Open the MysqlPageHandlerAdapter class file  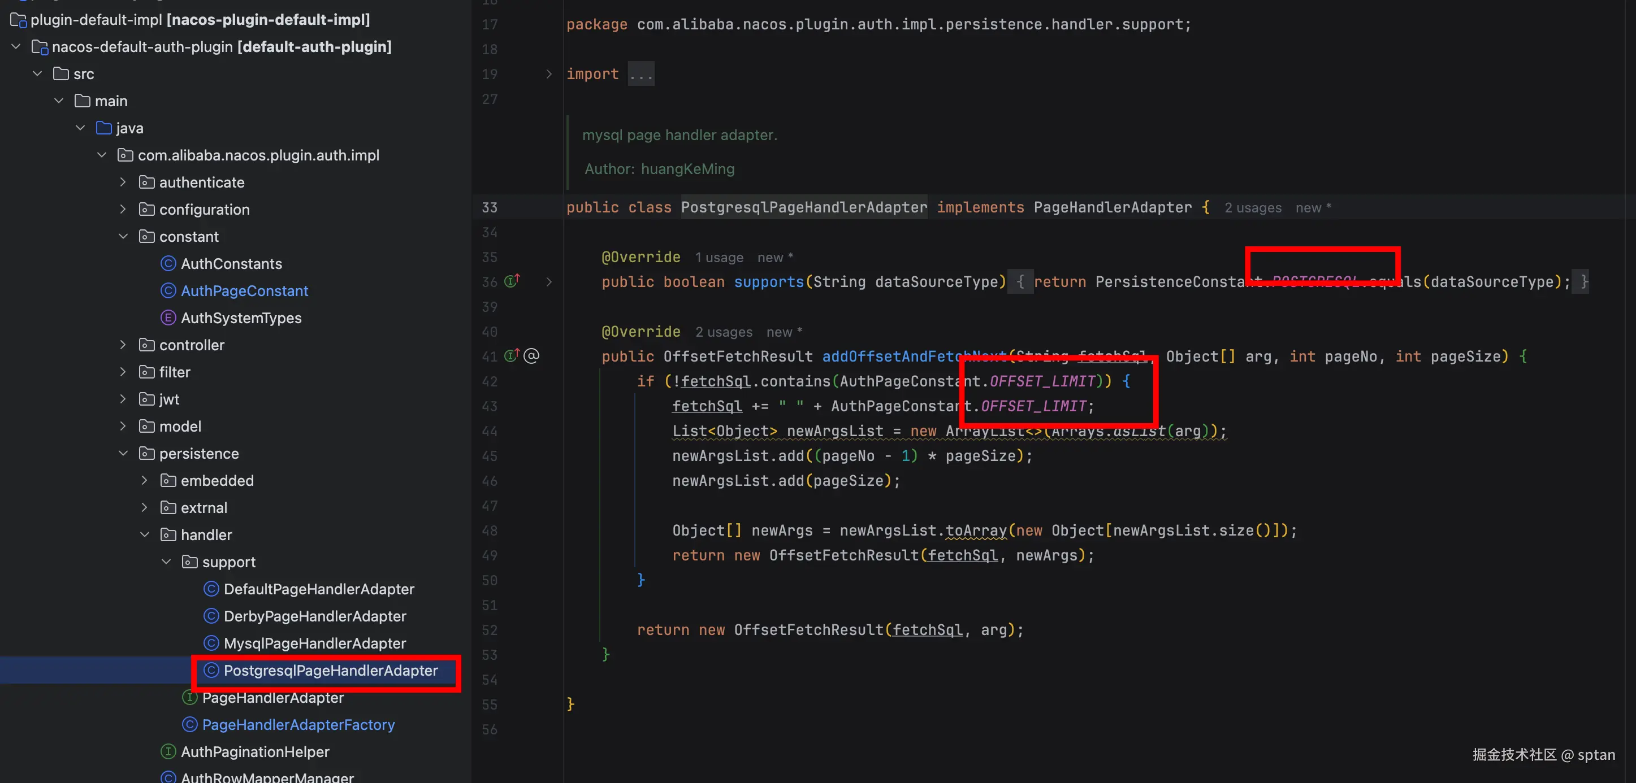(x=314, y=643)
